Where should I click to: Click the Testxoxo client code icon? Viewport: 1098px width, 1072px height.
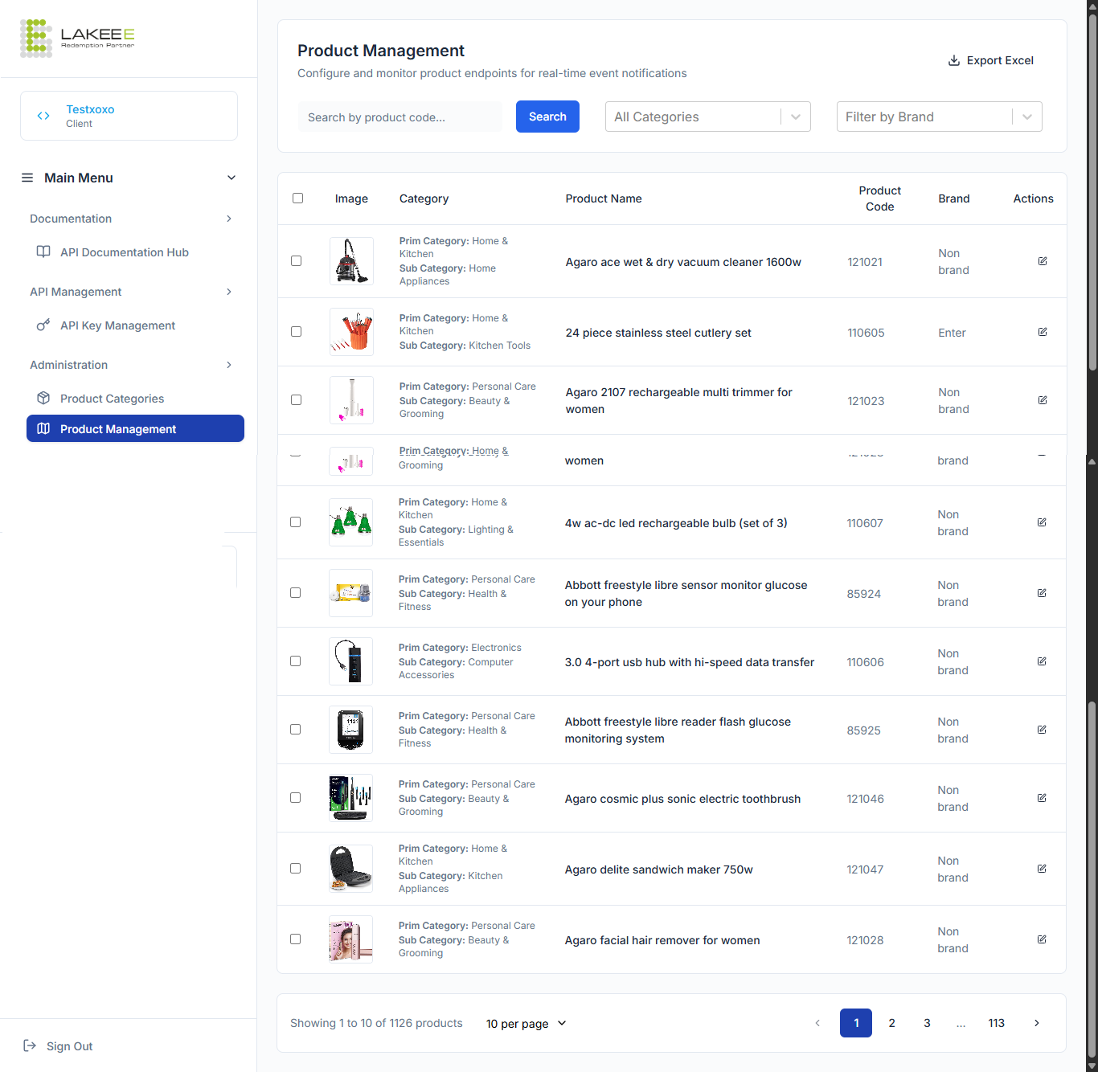point(43,116)
